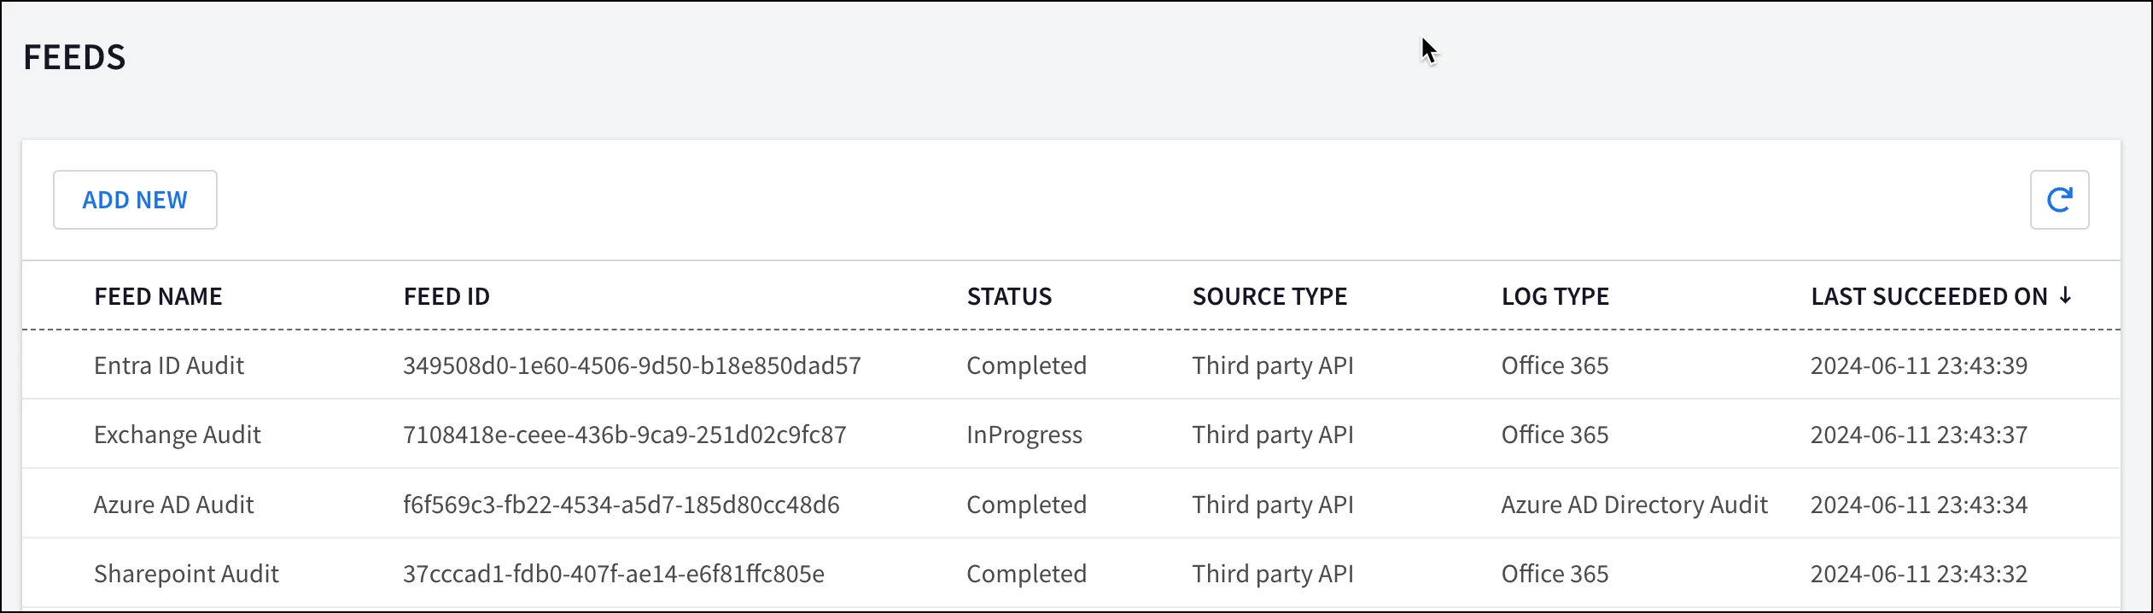Select feed ID f6f569c3-fb22-4534-a5d7-185d80cc48d6

click(x=621, y=505)
